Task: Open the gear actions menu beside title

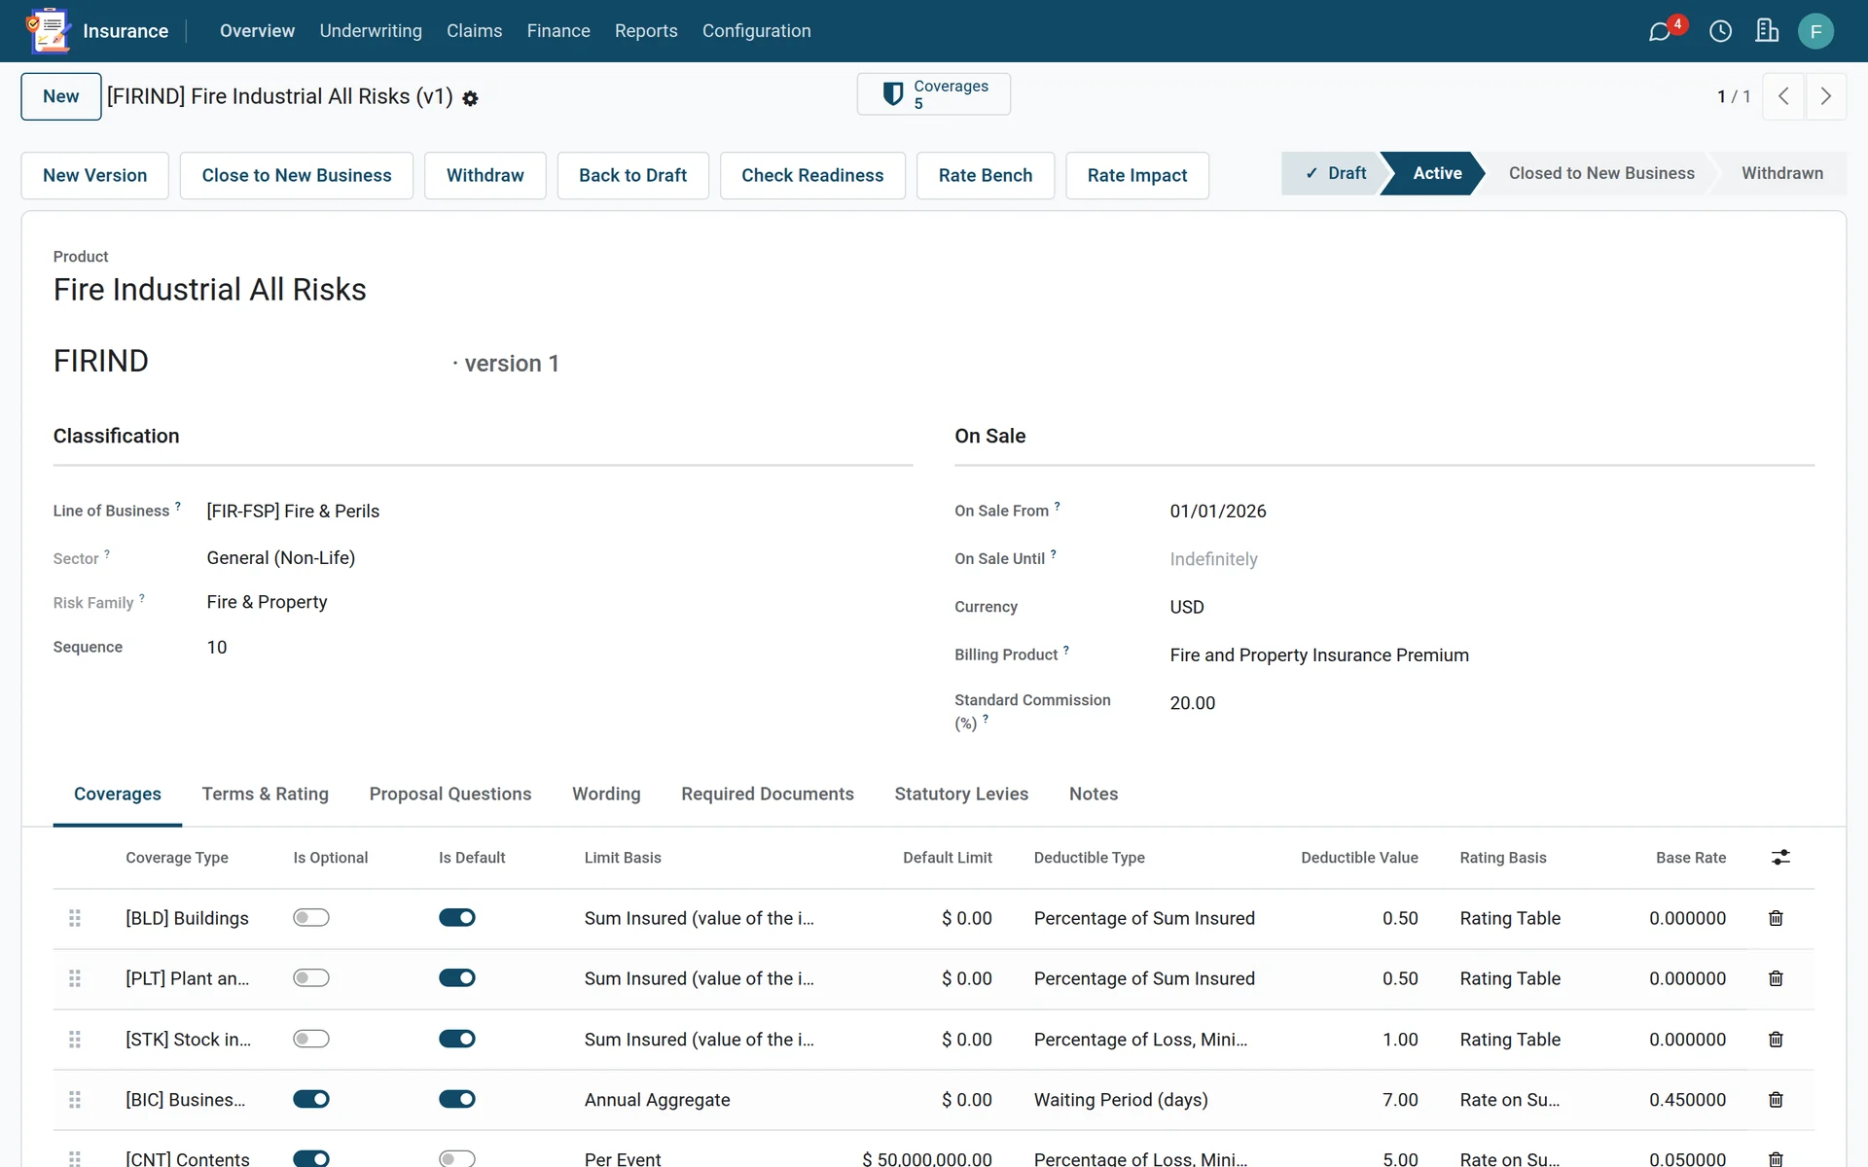Action: [x=470, y=98]
